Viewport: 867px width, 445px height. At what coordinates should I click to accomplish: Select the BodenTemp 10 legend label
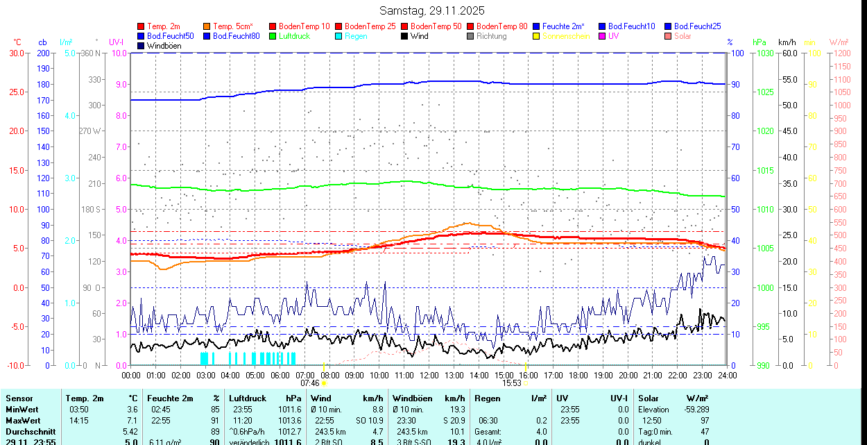coord(304,26)
